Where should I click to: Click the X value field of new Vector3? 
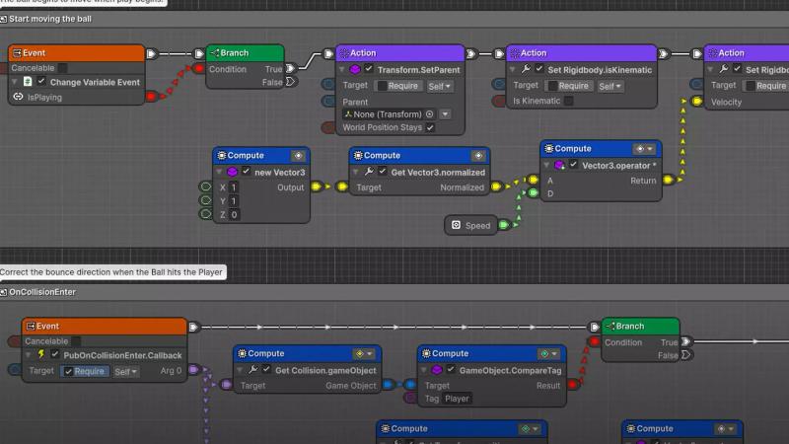(x=234, y=187)
